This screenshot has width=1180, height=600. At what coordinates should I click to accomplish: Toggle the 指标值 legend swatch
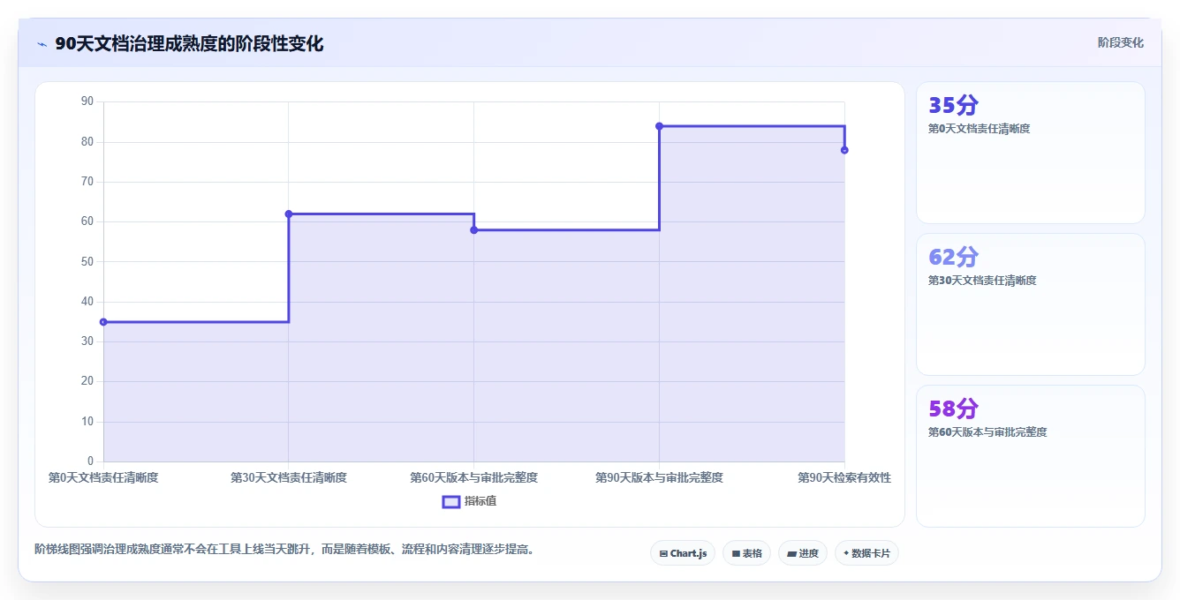(x=450, y=501)
